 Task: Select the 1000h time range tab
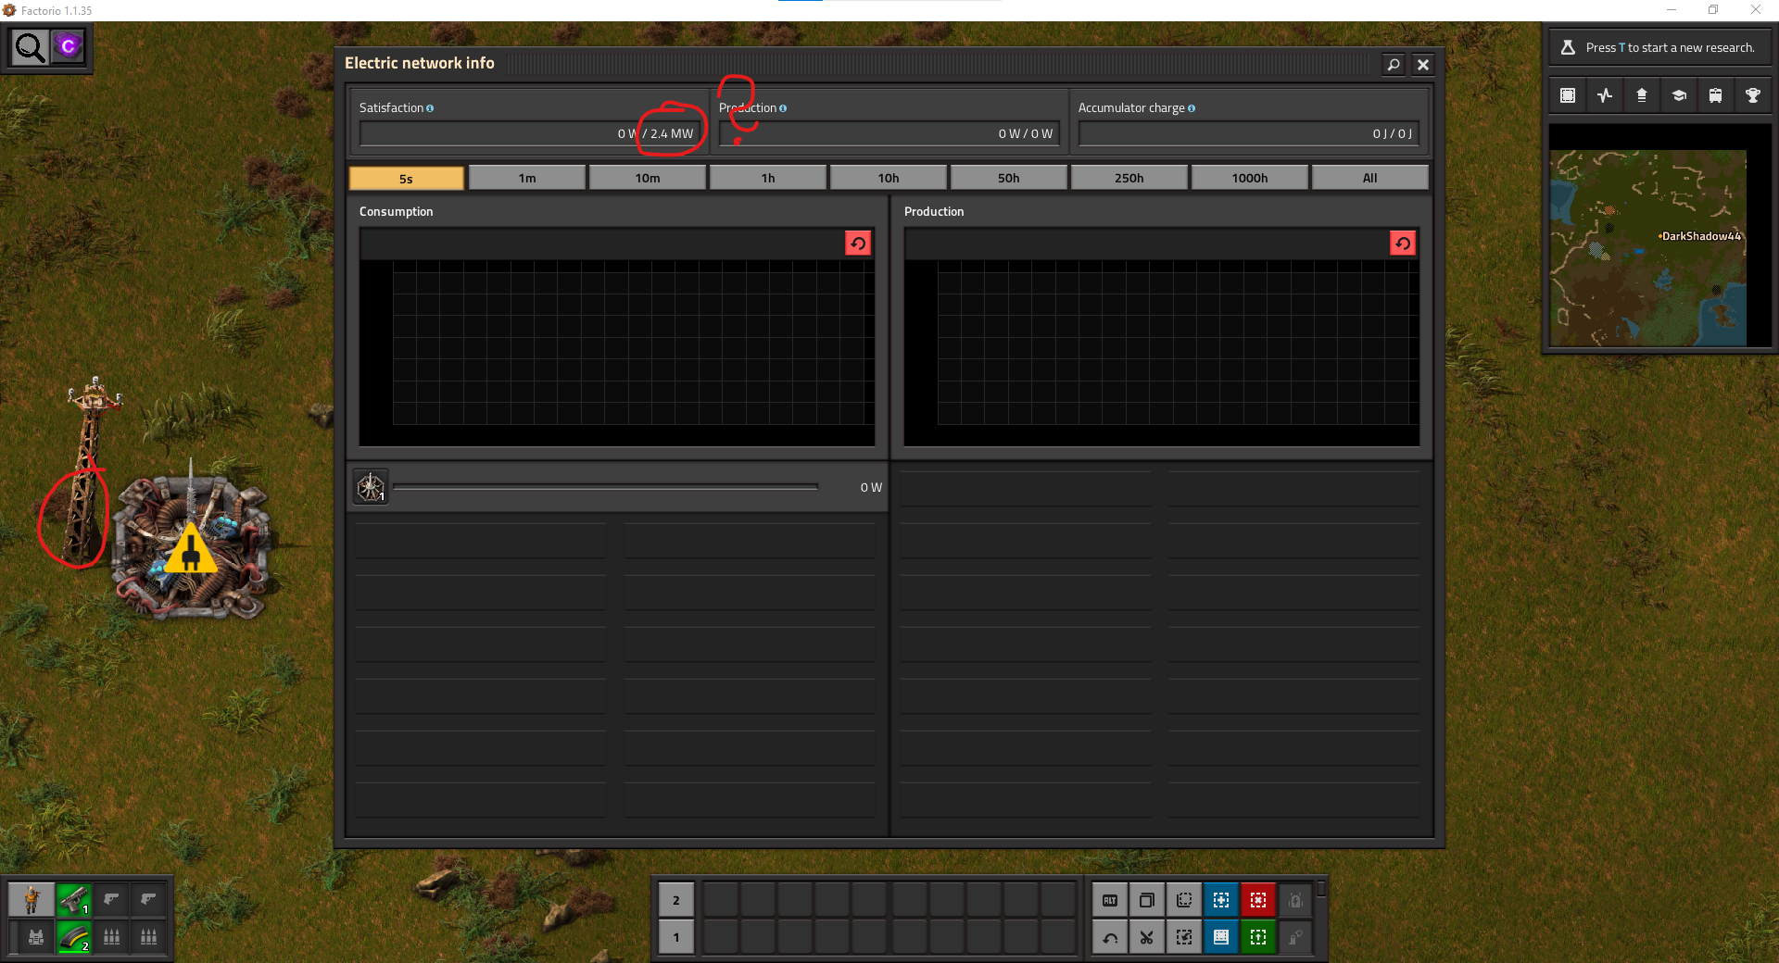[1250, 178]
